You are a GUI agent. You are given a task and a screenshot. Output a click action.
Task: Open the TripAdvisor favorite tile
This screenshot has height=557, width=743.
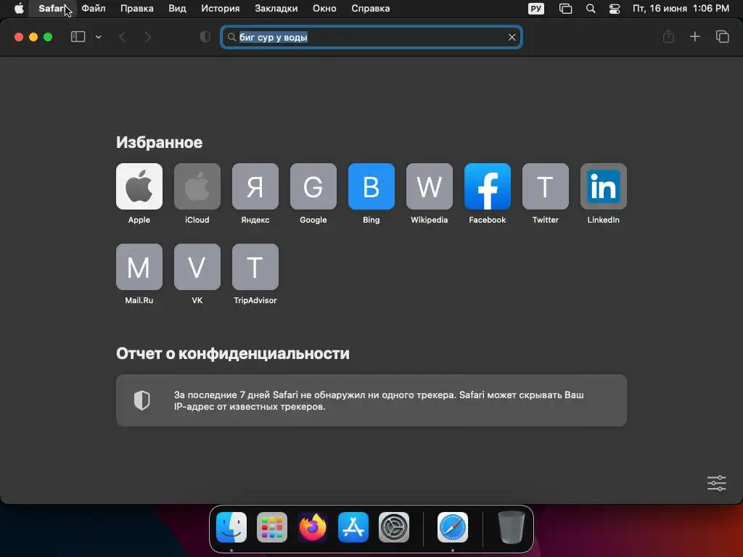(x=255, y=267)
